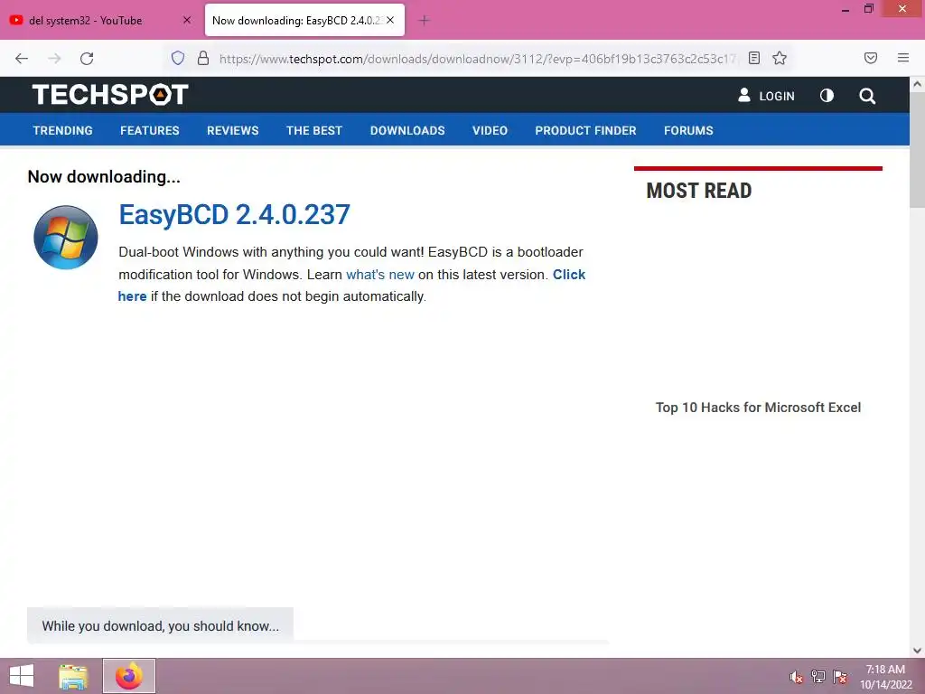Reload the page with the refresh icon

[87, 59]
